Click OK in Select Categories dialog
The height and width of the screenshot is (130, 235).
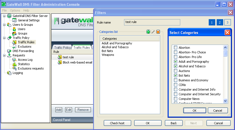click(x=194, y=111)
